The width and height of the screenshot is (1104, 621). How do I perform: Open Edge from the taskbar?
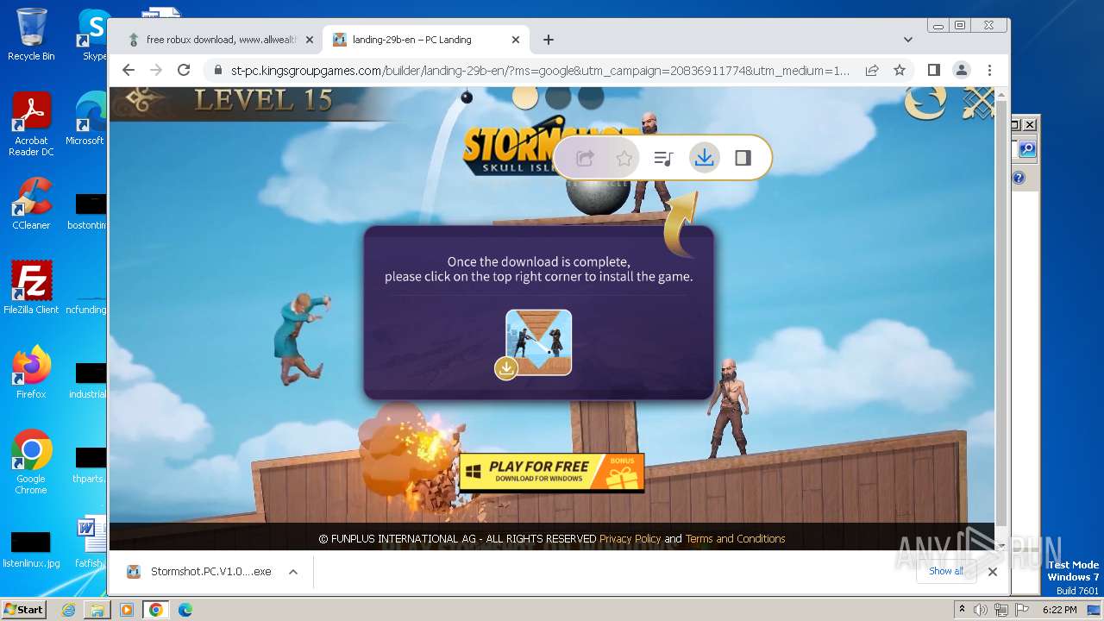(x=185, y=610)
